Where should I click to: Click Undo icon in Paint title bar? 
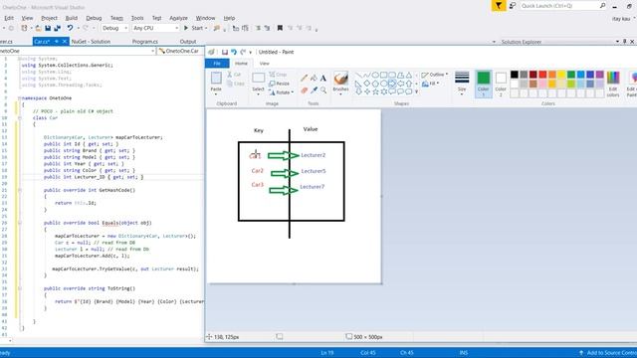click(234, 52)
